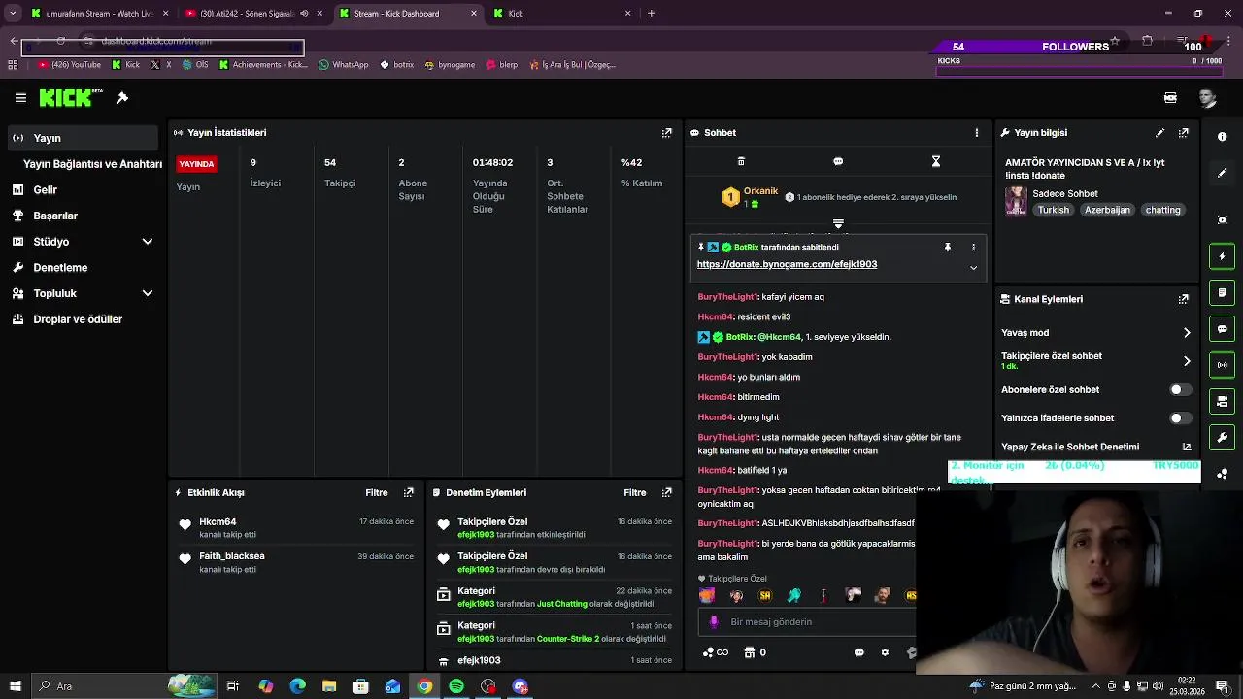Open File Explorer from the taskbar
Image resolution: width=1243 pixels, height=699 pixels.
pyautogui.click(x=329, y=686)
